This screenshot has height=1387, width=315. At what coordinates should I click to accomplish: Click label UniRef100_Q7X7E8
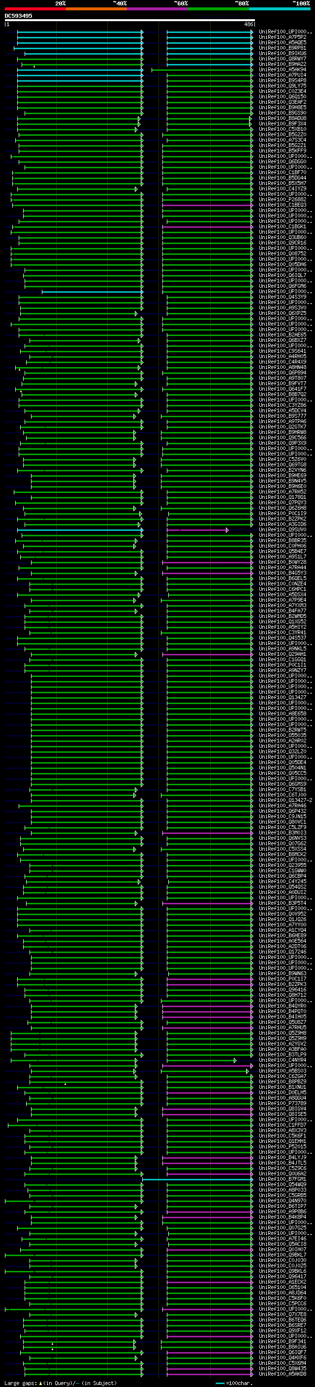click(x=283, y=1314)
